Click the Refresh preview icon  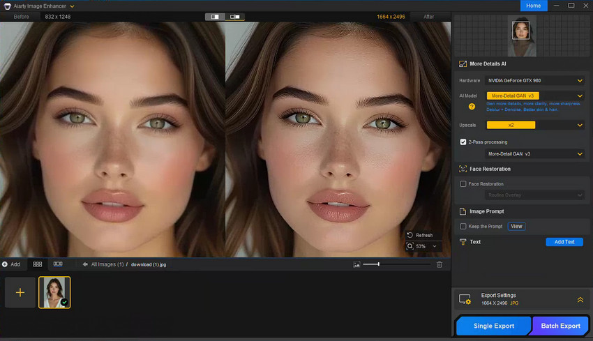[410, 235]
